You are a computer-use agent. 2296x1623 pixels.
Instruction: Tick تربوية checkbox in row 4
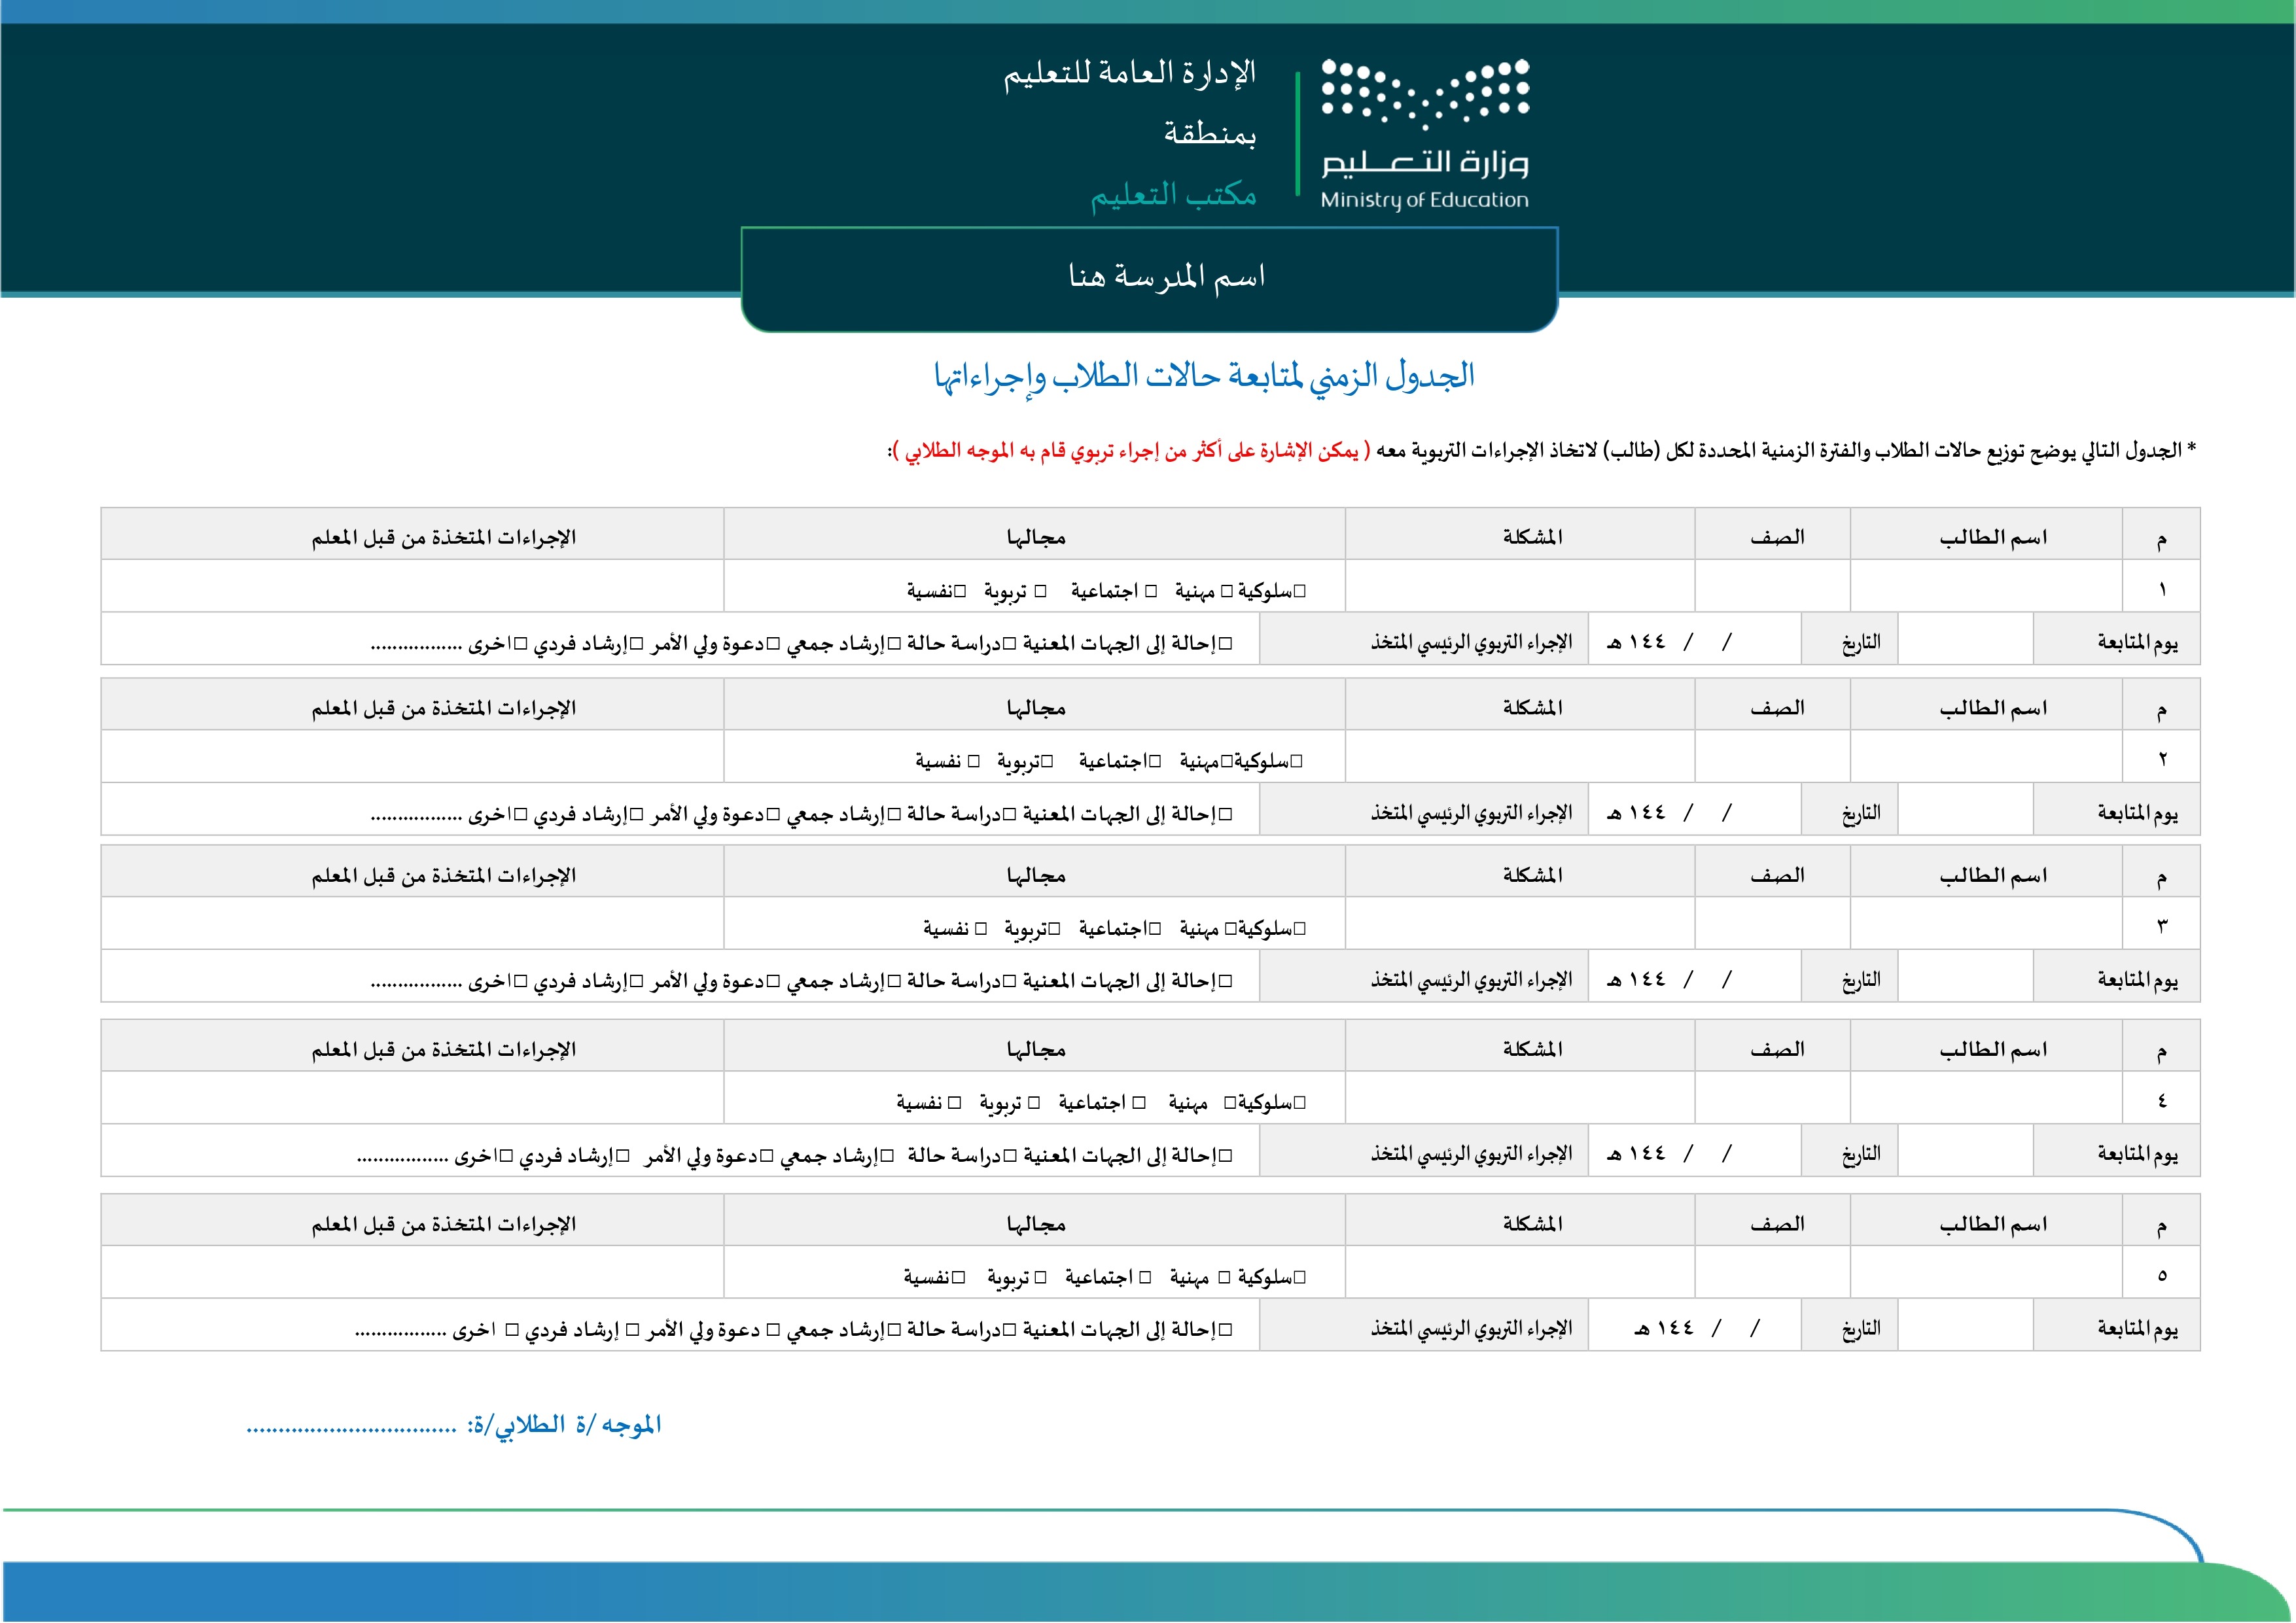[1034, 1103]
